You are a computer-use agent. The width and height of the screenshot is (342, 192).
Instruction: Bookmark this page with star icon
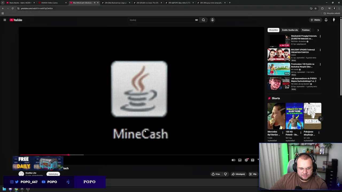point(316,8)
